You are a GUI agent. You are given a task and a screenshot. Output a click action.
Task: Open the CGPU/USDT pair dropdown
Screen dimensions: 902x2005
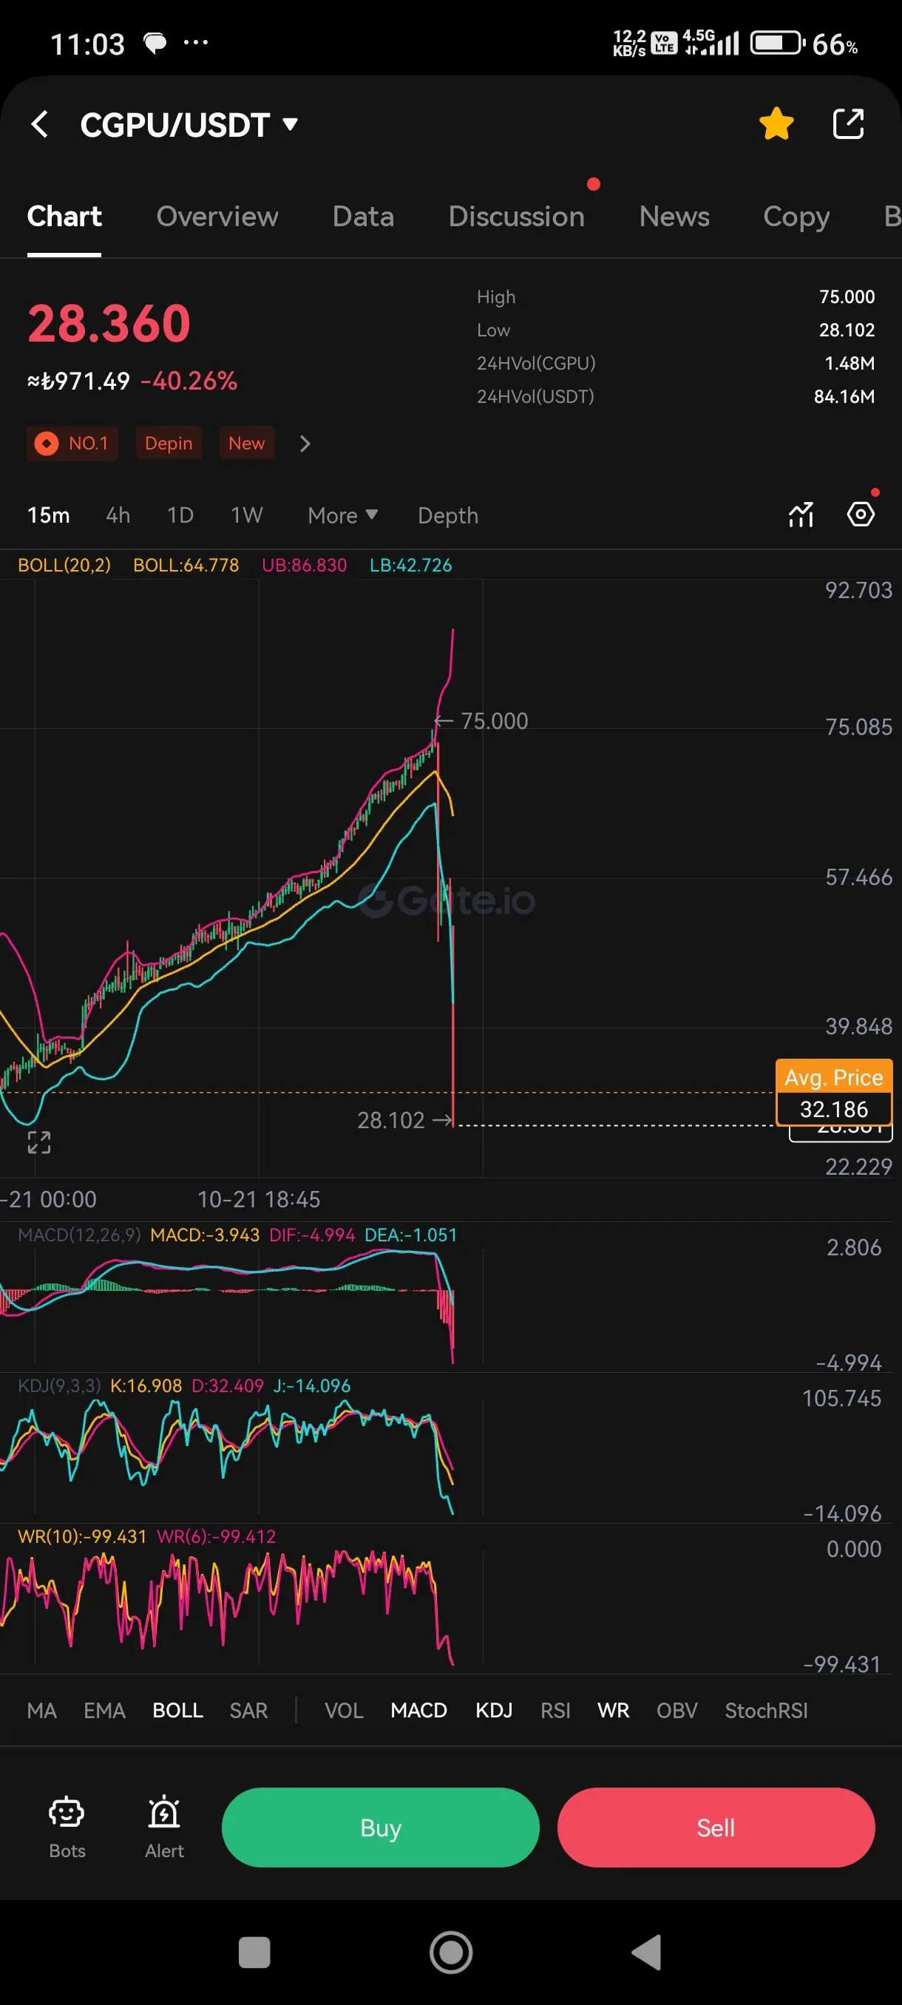[189, 124]
